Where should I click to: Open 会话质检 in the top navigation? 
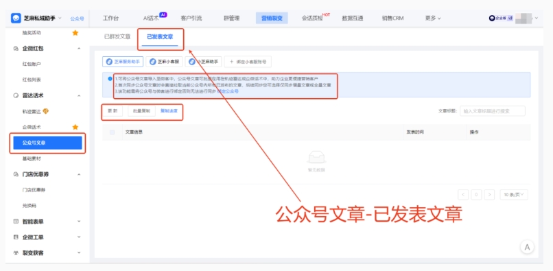click(312, 19)
